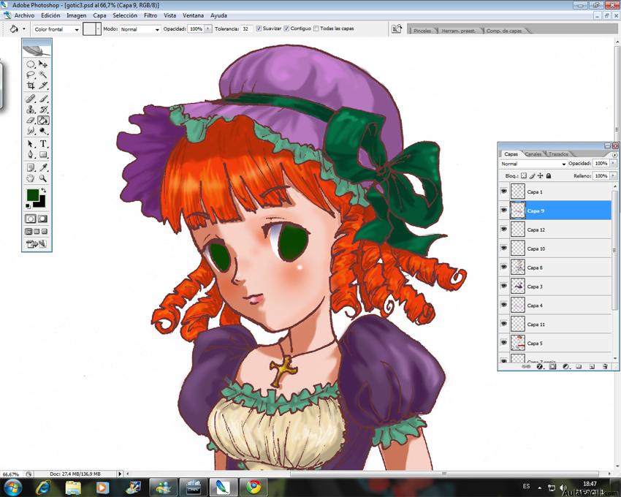
Task: Select the Clone Stamp tool
Action: pyautogui.click(x=31, y=110)
